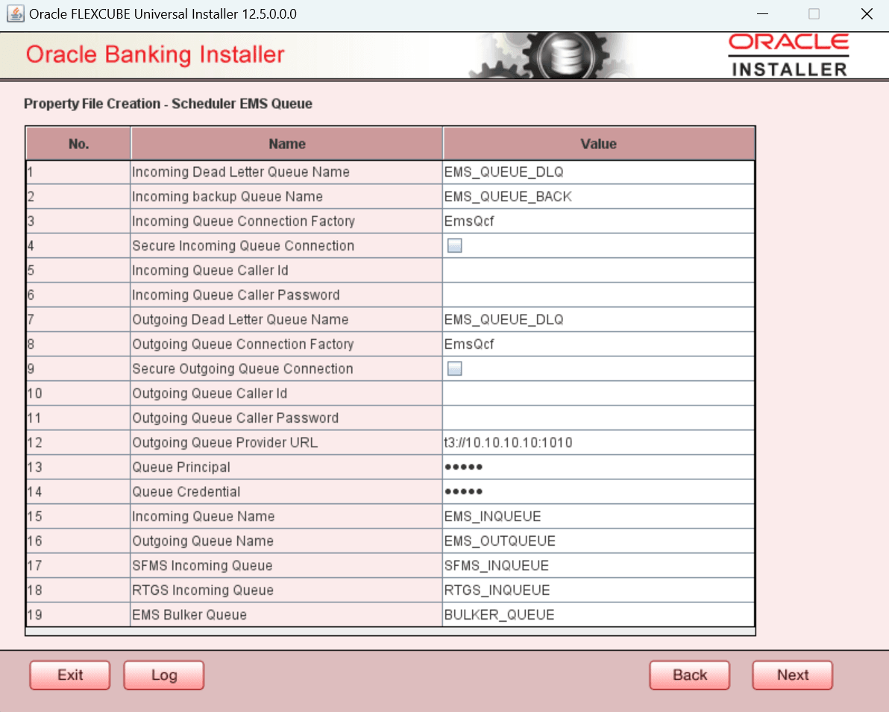Proceed with the Next button
The height and width of the screenshot is (712, 889).
click(793, 675)
